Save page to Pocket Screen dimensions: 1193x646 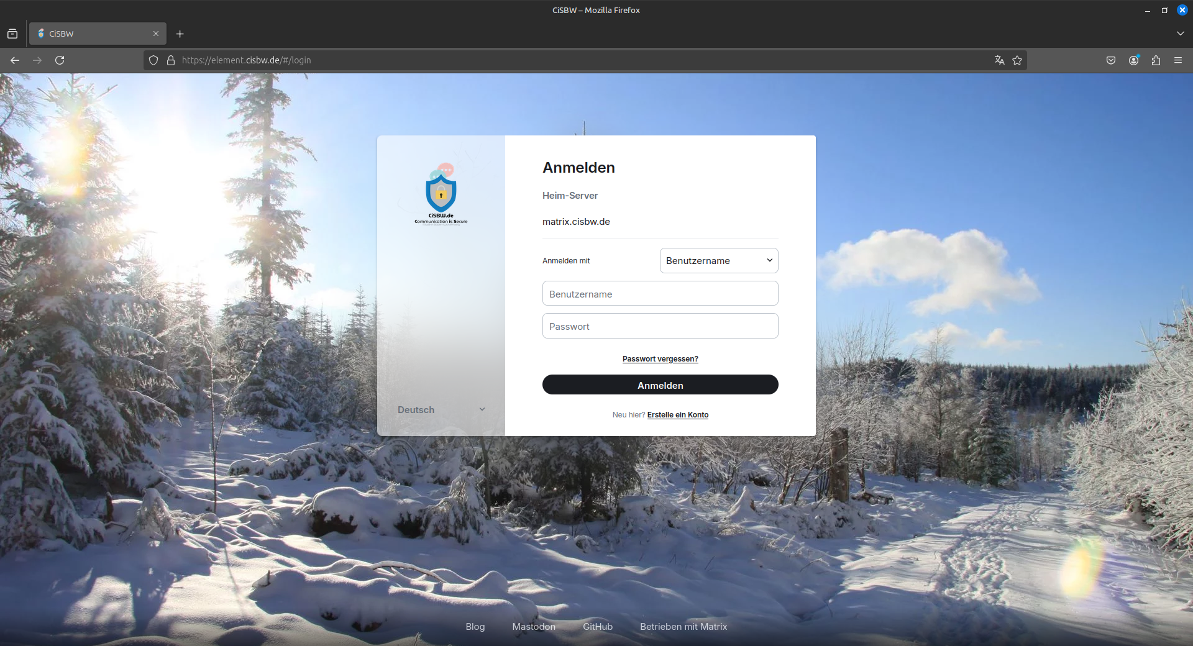[x=1110, y=60]
